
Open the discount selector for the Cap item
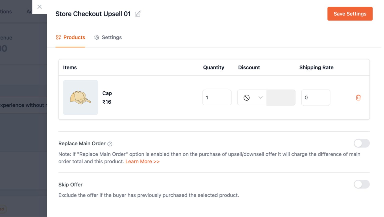[252, 98]
